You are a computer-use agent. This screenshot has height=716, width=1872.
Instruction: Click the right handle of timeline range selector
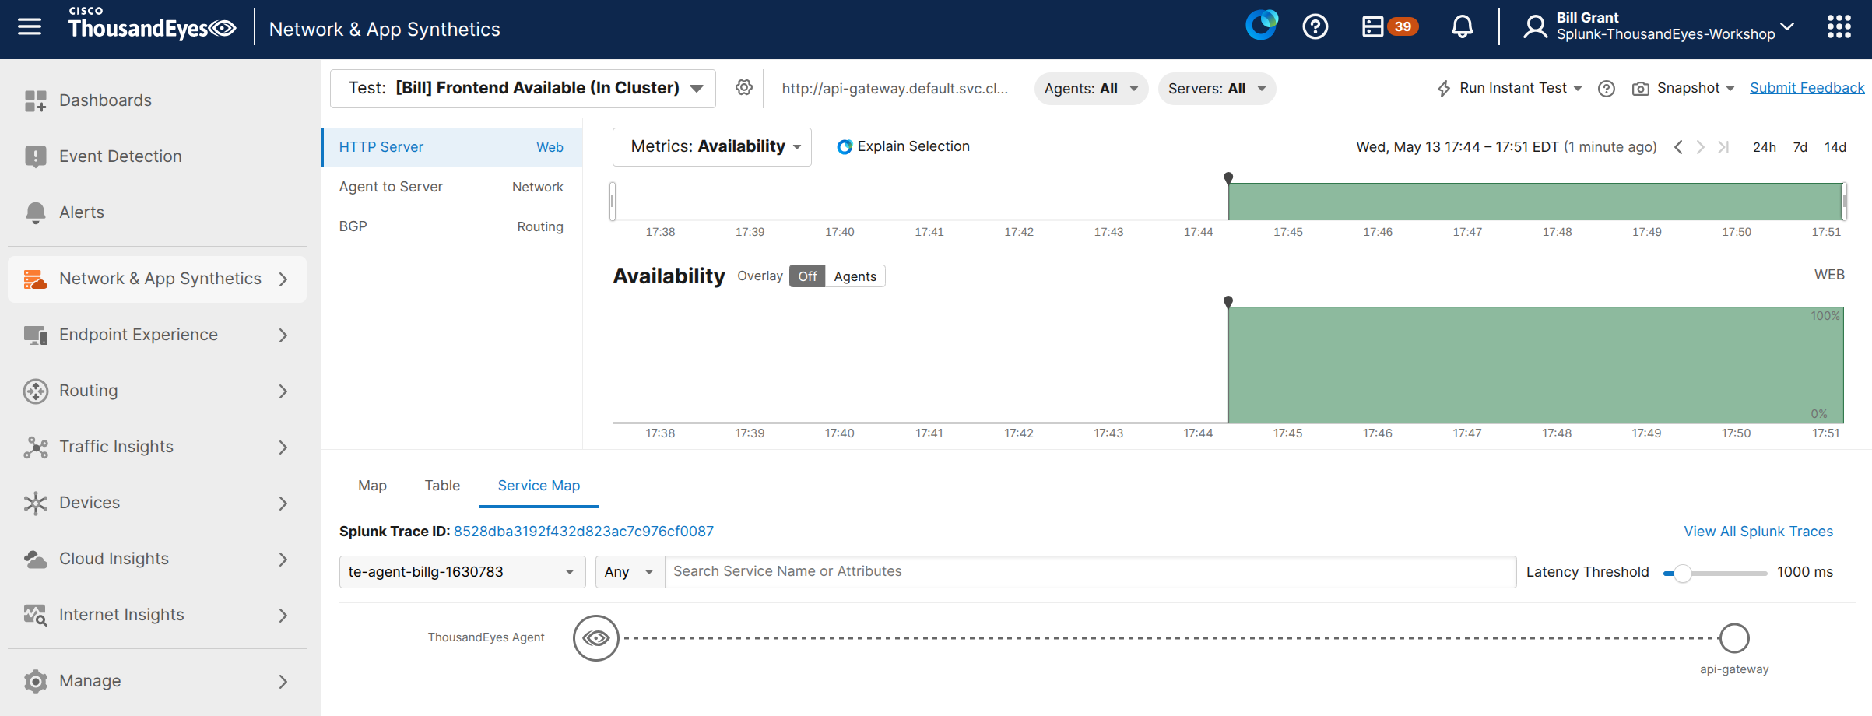1844,202
